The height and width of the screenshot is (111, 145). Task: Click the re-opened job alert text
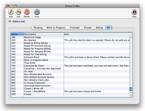tap(97, 40)
